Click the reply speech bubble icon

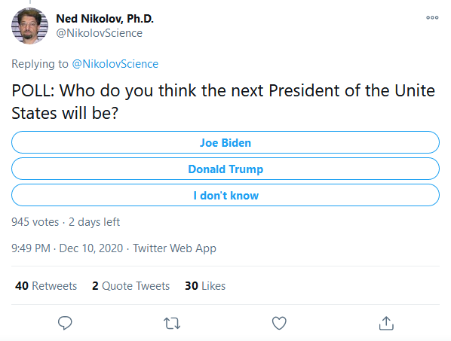pos(65,323)
